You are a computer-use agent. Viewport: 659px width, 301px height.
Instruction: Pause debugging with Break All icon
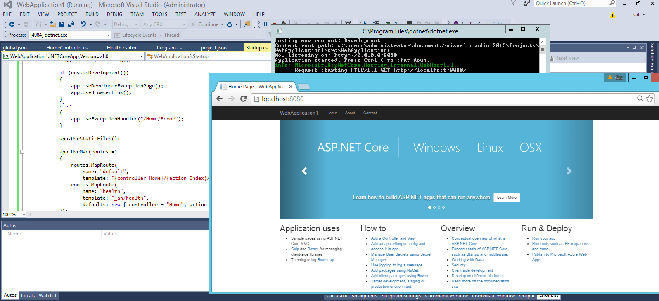click(x=265, y=24)
